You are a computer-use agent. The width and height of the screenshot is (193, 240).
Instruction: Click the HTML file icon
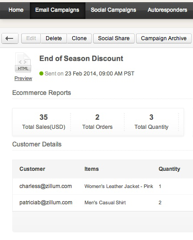tap(23, 62)
